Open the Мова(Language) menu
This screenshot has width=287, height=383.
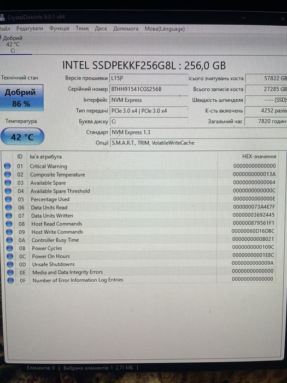(x=165, y=29)
